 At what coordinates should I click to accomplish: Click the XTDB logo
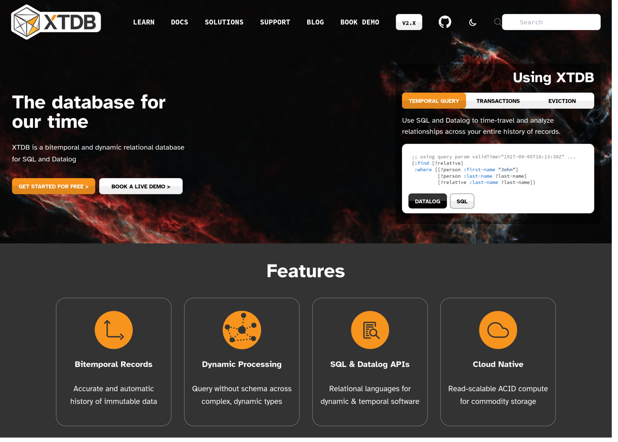(x=56, y=22)
